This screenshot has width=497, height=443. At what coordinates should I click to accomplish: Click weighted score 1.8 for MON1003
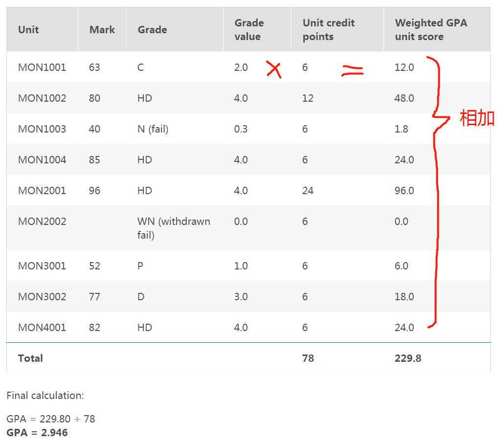coord(401,129)
